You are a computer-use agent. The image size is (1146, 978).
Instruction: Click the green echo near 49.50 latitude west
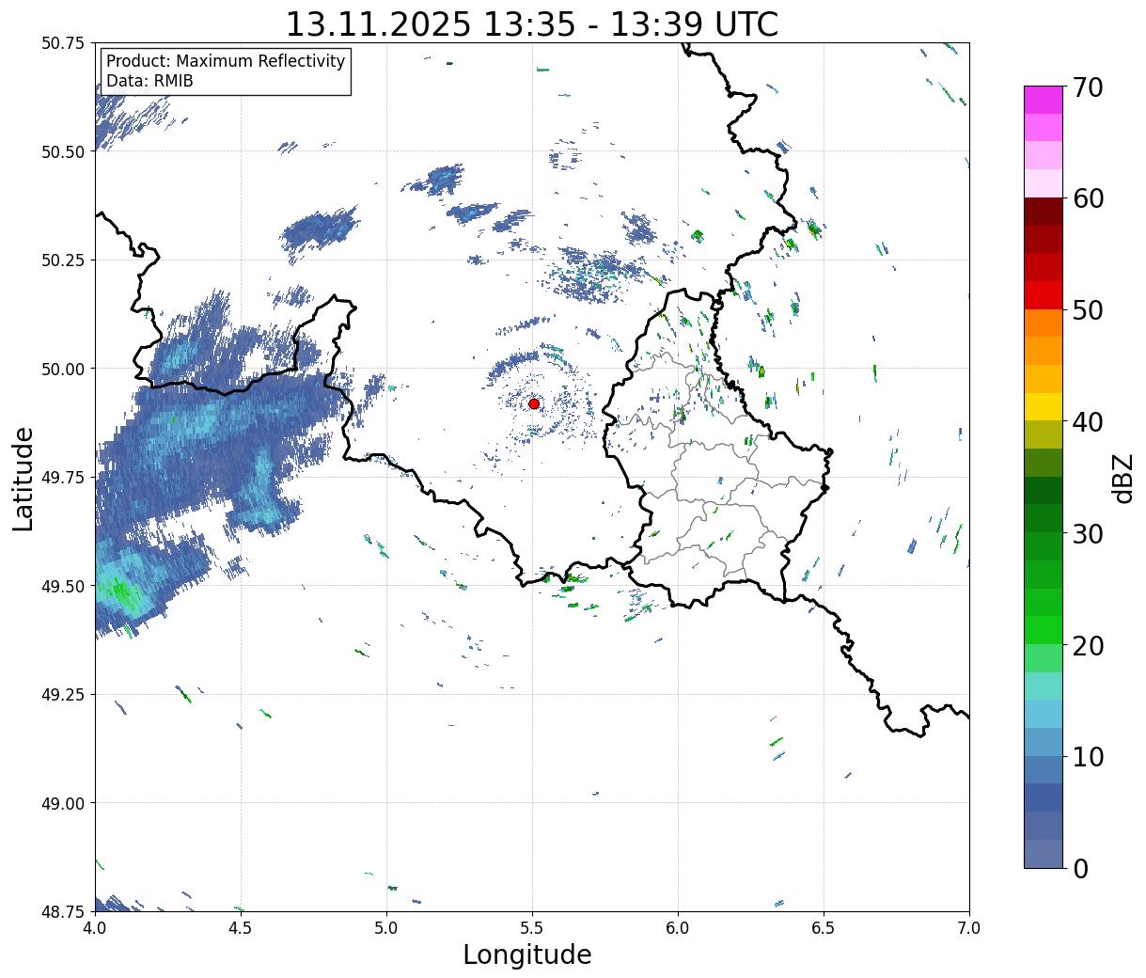120,592
